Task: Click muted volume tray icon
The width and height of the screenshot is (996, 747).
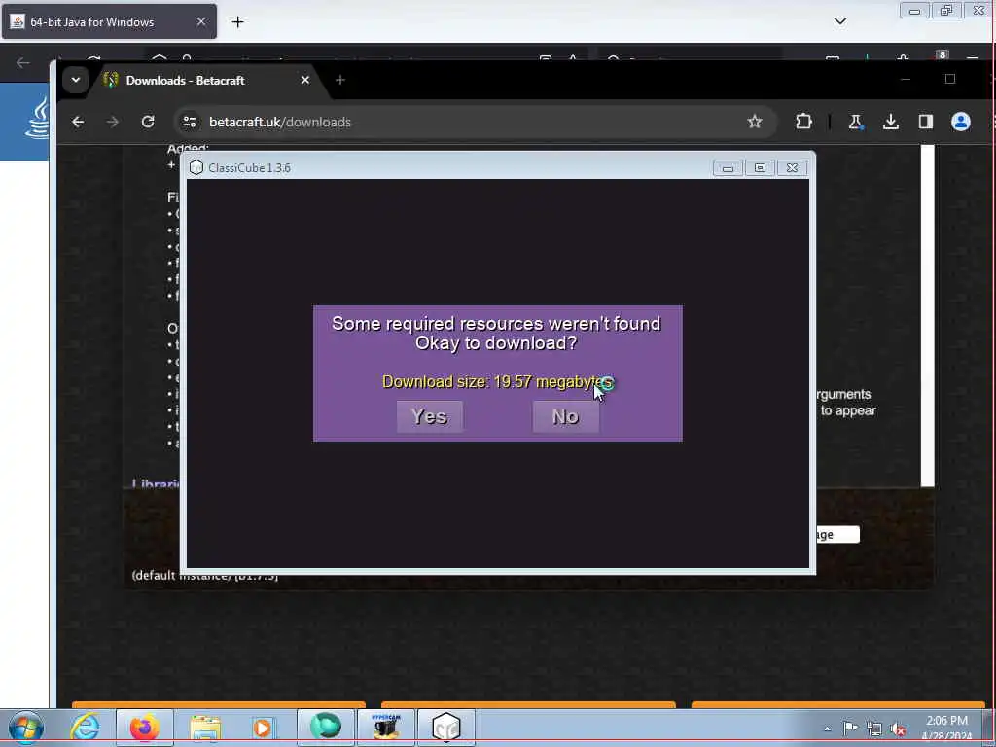Action: [898, 729]
